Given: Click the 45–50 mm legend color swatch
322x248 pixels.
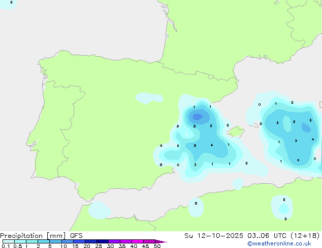Looking at the screenshot, I should point(149,241).
